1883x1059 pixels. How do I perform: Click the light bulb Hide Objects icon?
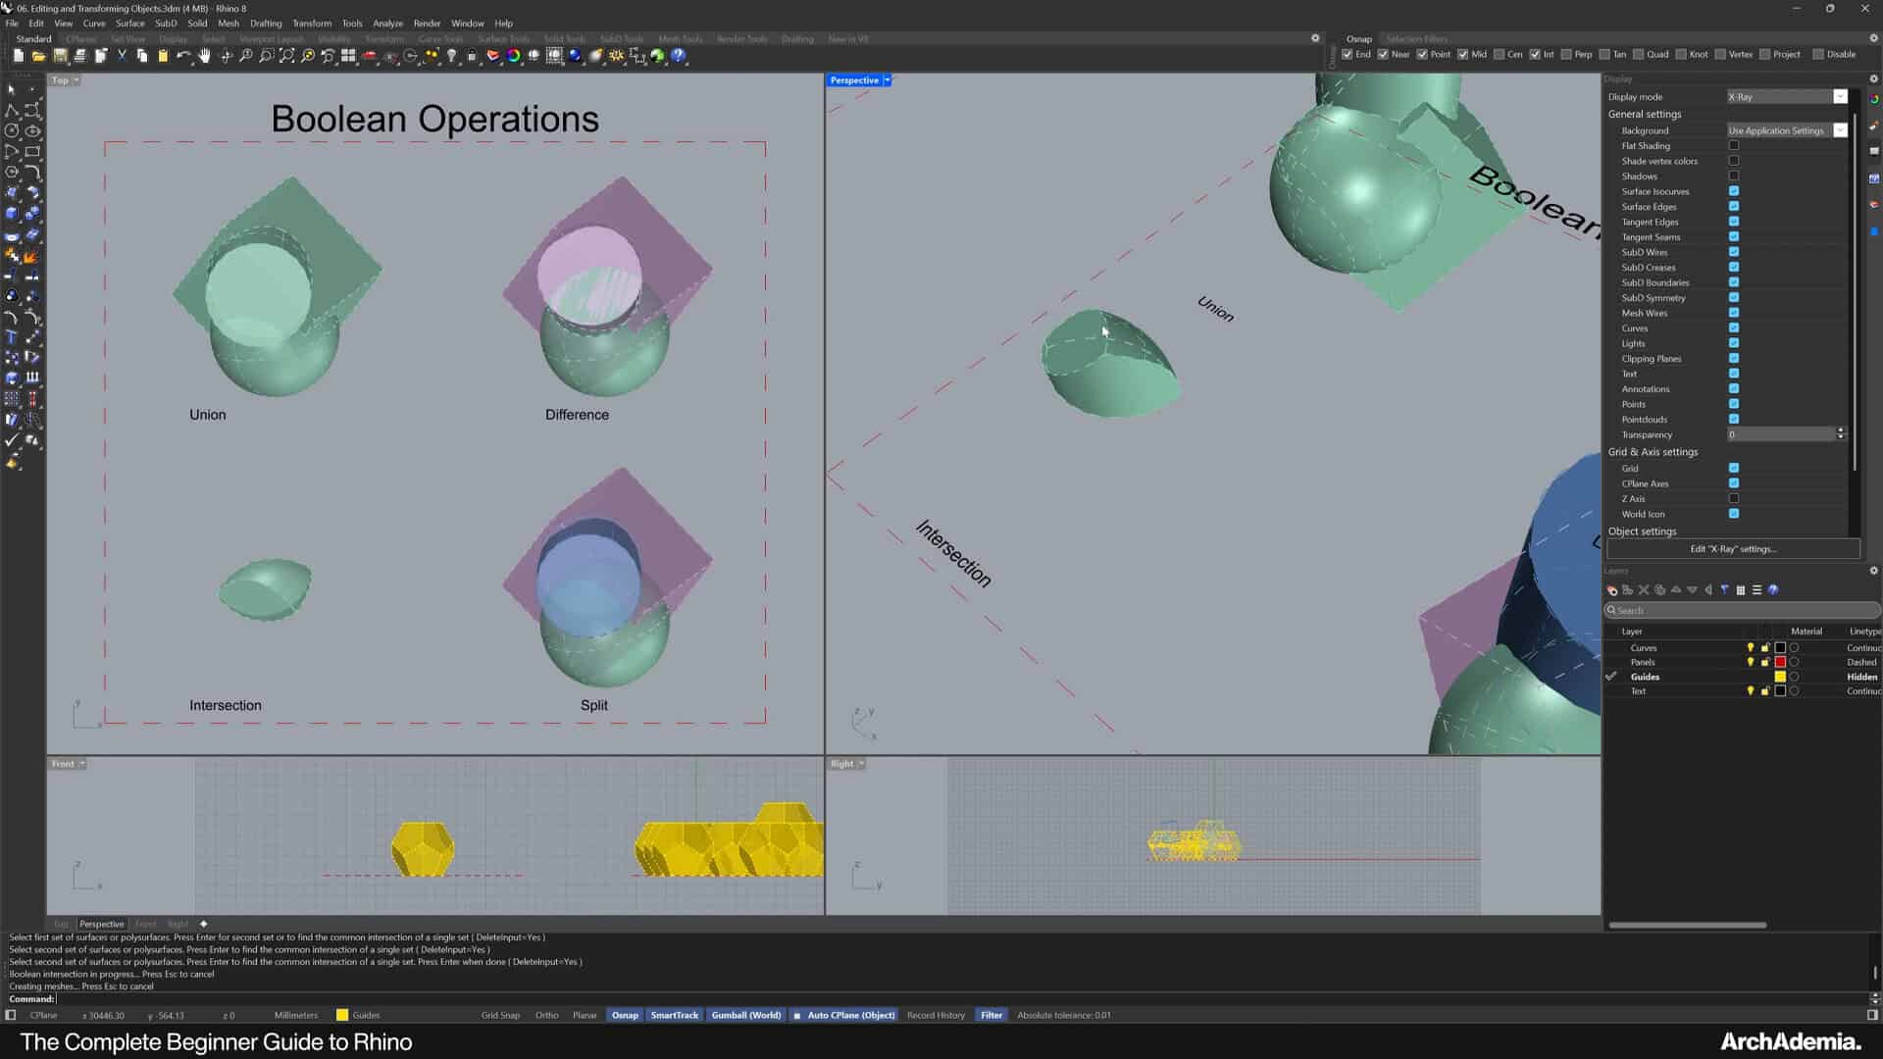click(x=451, y=56)
